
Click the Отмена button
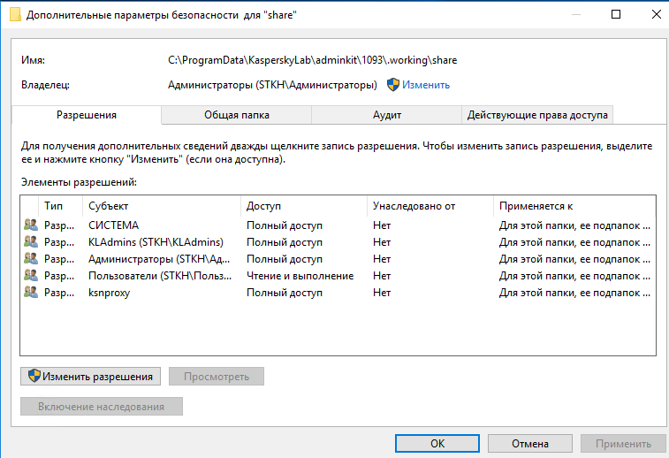click(x=536, y=442)
